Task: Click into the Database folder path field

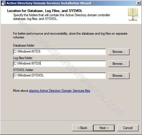Action: pos(59,52)
